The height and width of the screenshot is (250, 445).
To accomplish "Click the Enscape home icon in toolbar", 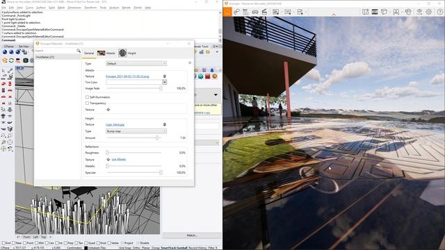I will pyautogui.click(x=227, y=12).
